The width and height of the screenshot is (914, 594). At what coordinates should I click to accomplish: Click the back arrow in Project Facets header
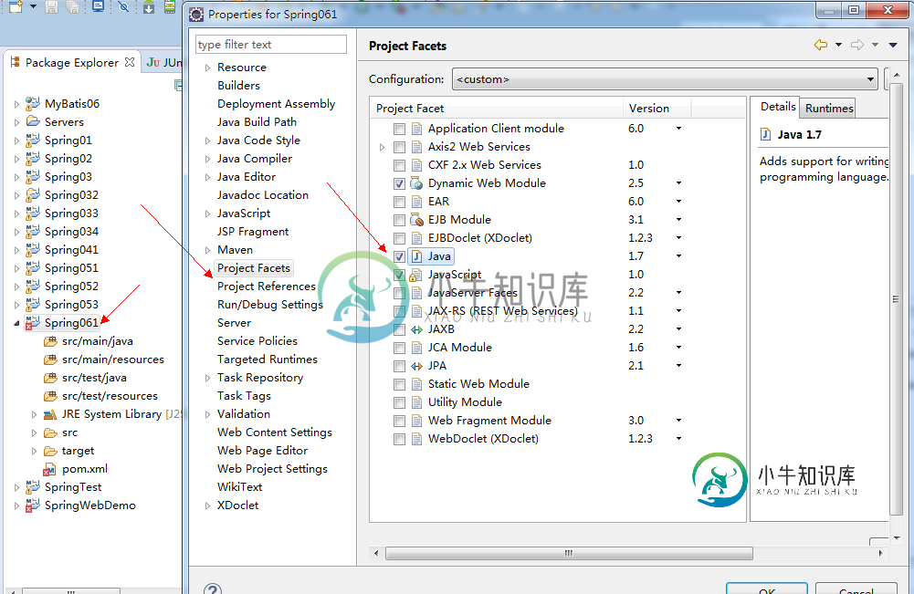coord(821,45)
